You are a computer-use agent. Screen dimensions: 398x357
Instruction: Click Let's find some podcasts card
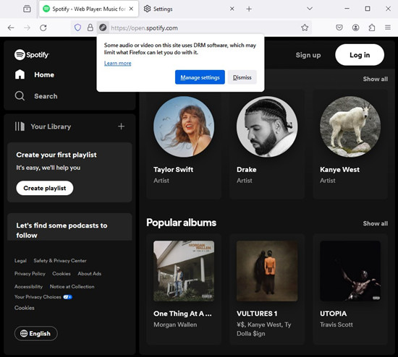pos(69,227)
